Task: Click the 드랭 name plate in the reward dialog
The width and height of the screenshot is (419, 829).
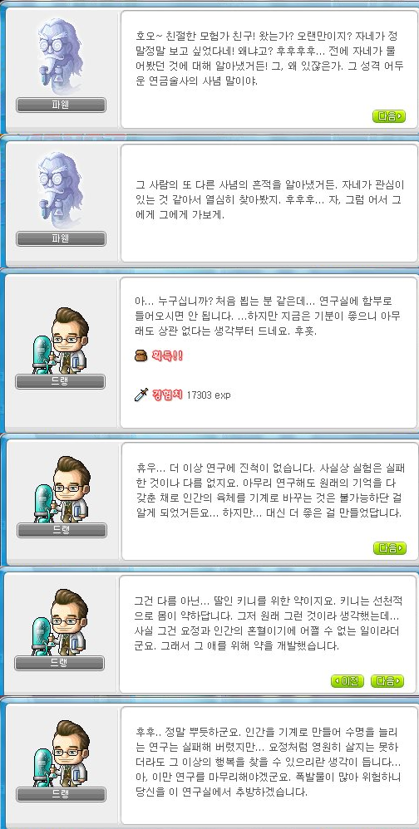Action: click(61, 381)
